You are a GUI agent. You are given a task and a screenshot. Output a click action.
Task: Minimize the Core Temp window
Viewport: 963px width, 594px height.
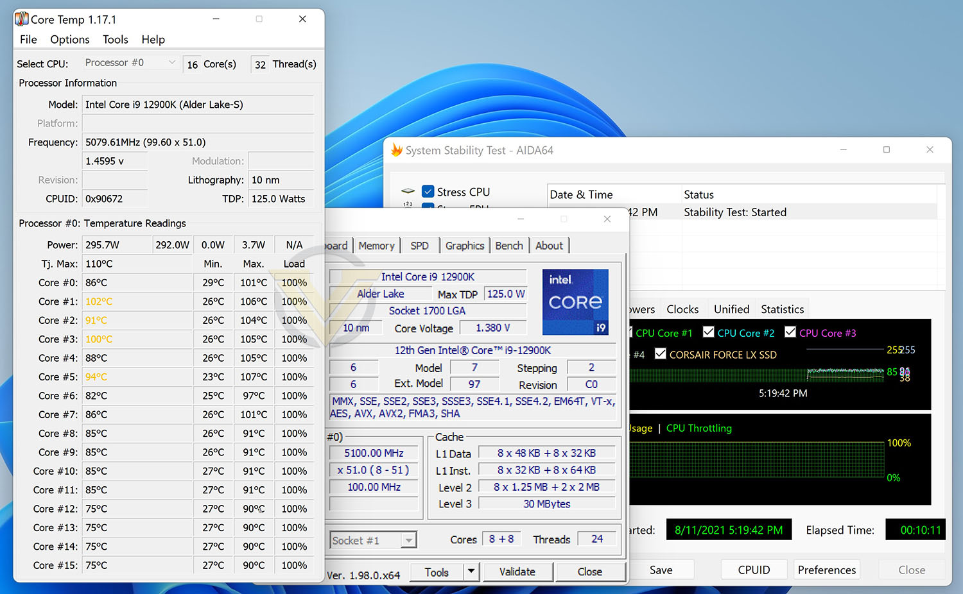tap(216, 19)
